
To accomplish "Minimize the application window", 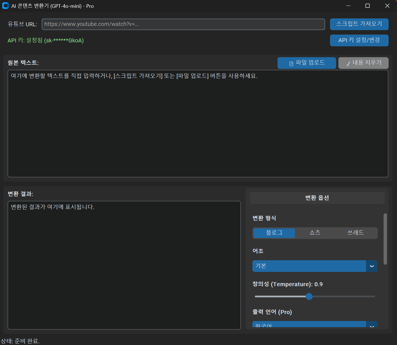I will coord(348,6).
